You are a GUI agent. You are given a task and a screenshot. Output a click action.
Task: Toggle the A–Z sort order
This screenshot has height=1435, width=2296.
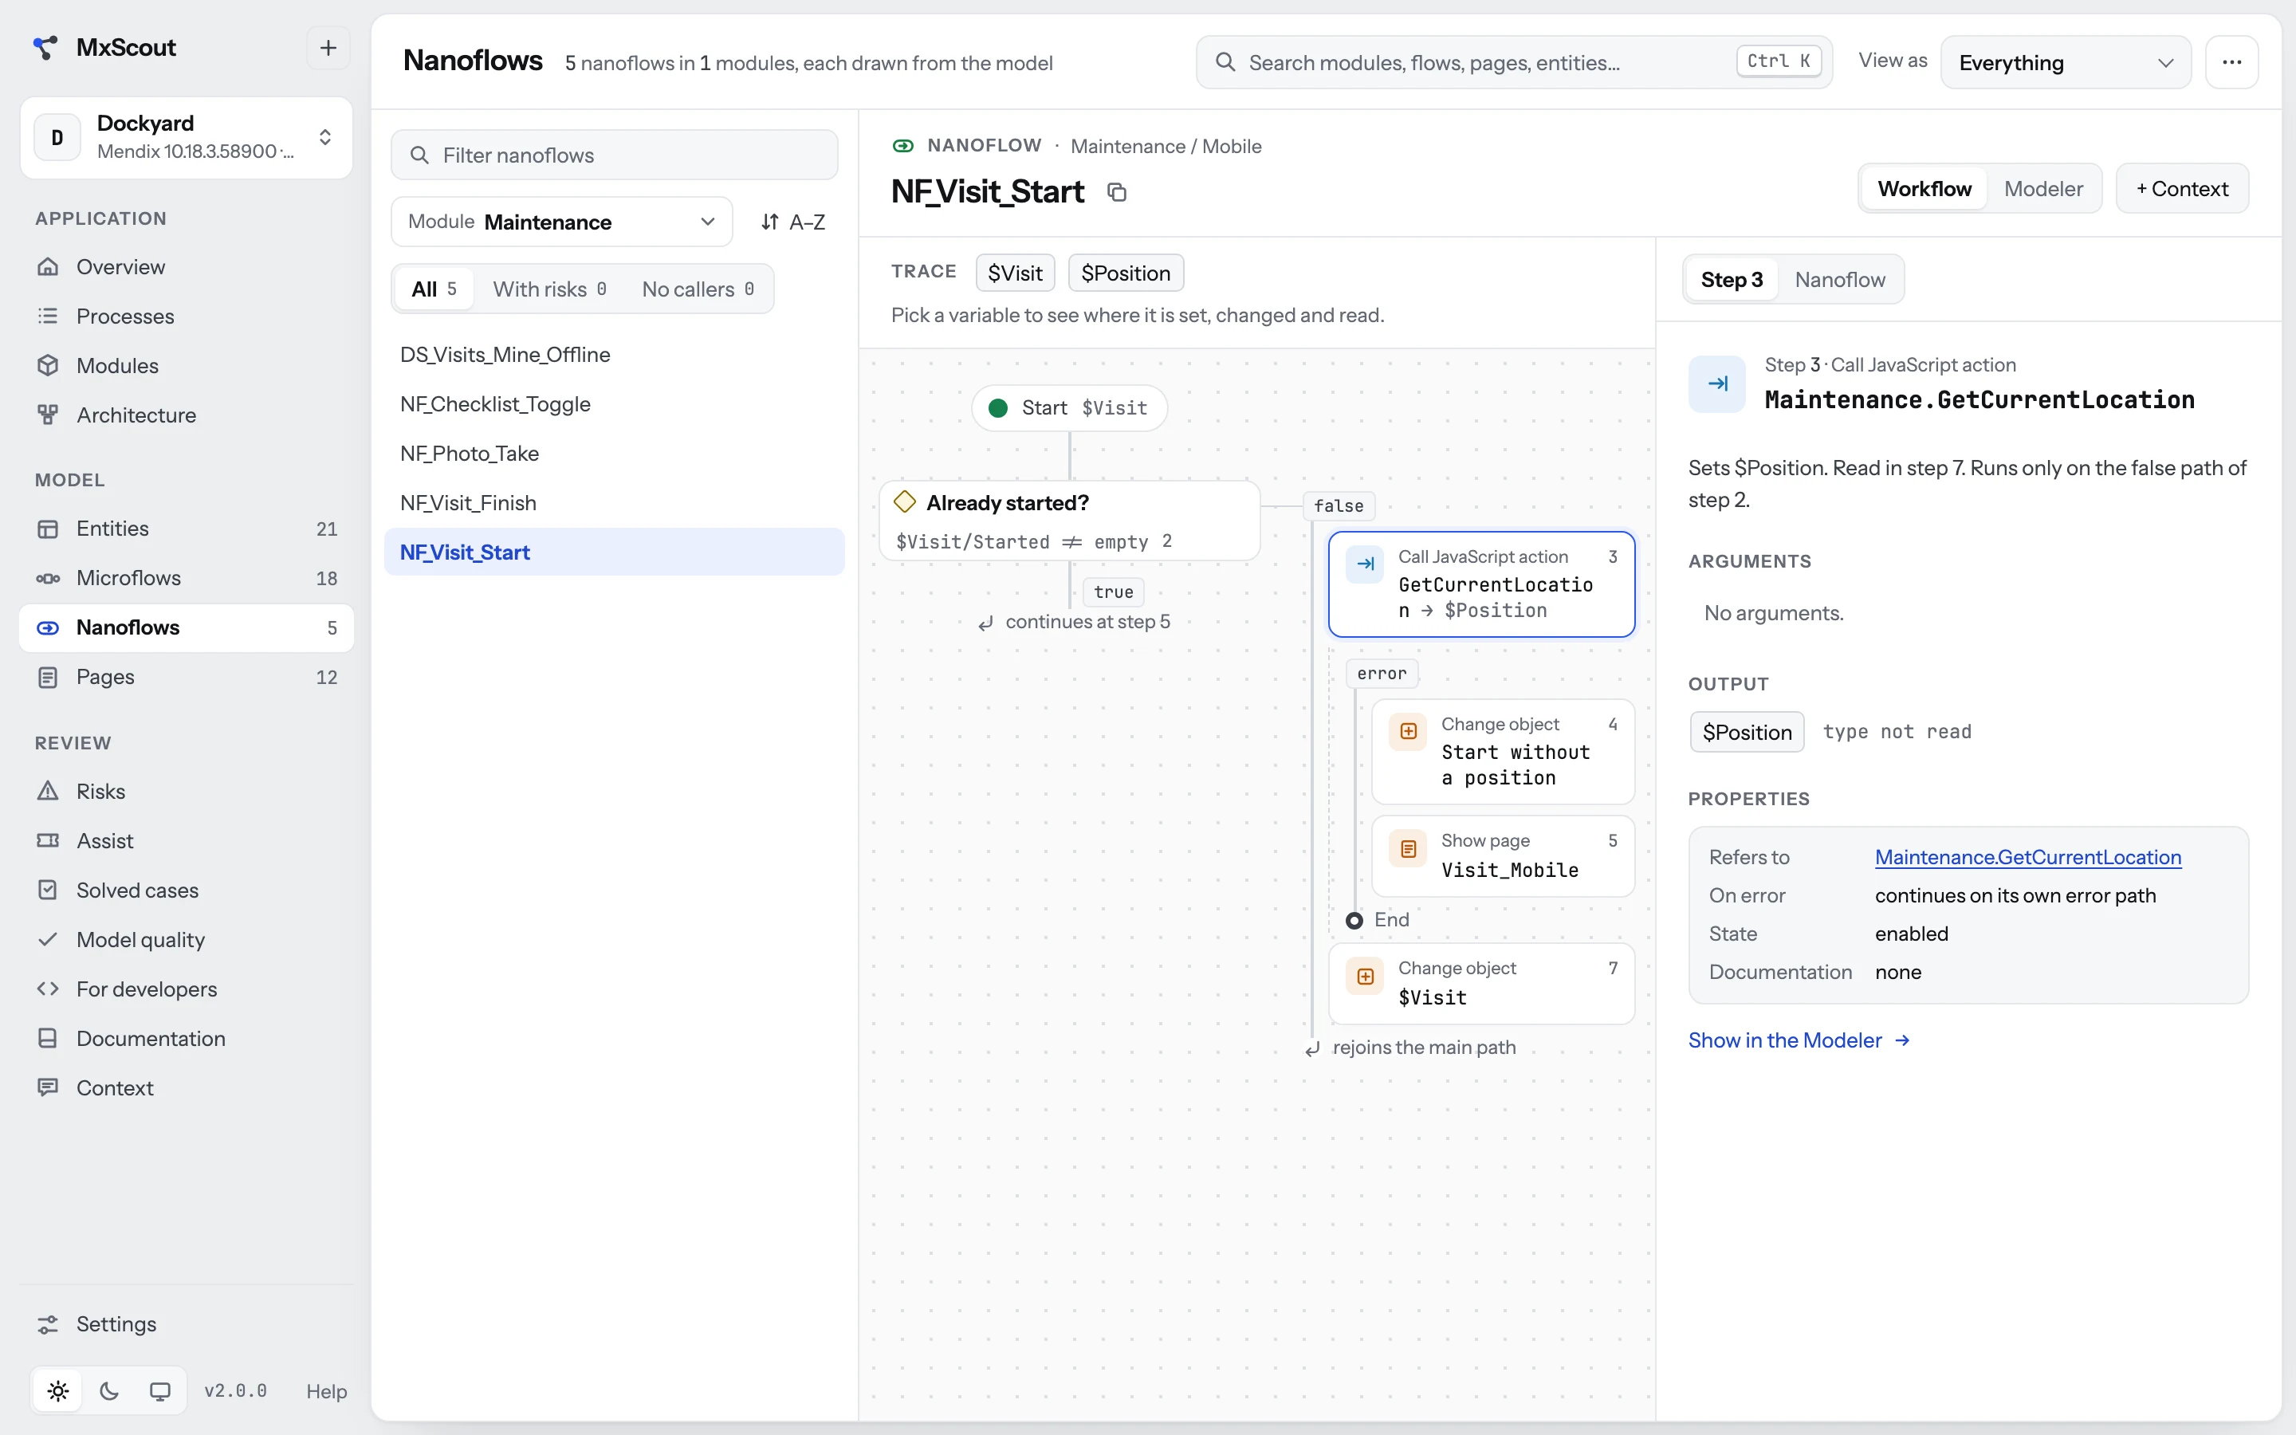(793, 222)
